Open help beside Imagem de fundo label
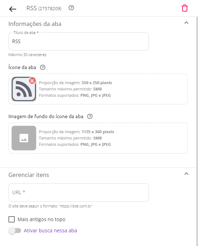This screenshot has height=246, width=198. coord(90,116)
